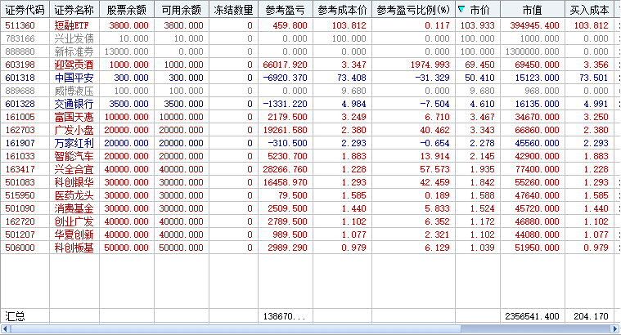Click profit value 66017.920

(286, 65)
